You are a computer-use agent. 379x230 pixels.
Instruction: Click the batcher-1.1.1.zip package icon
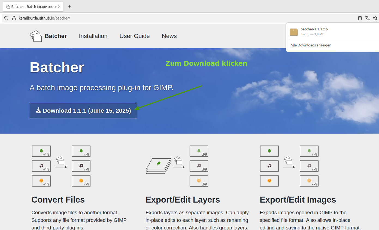pos(294,32)
